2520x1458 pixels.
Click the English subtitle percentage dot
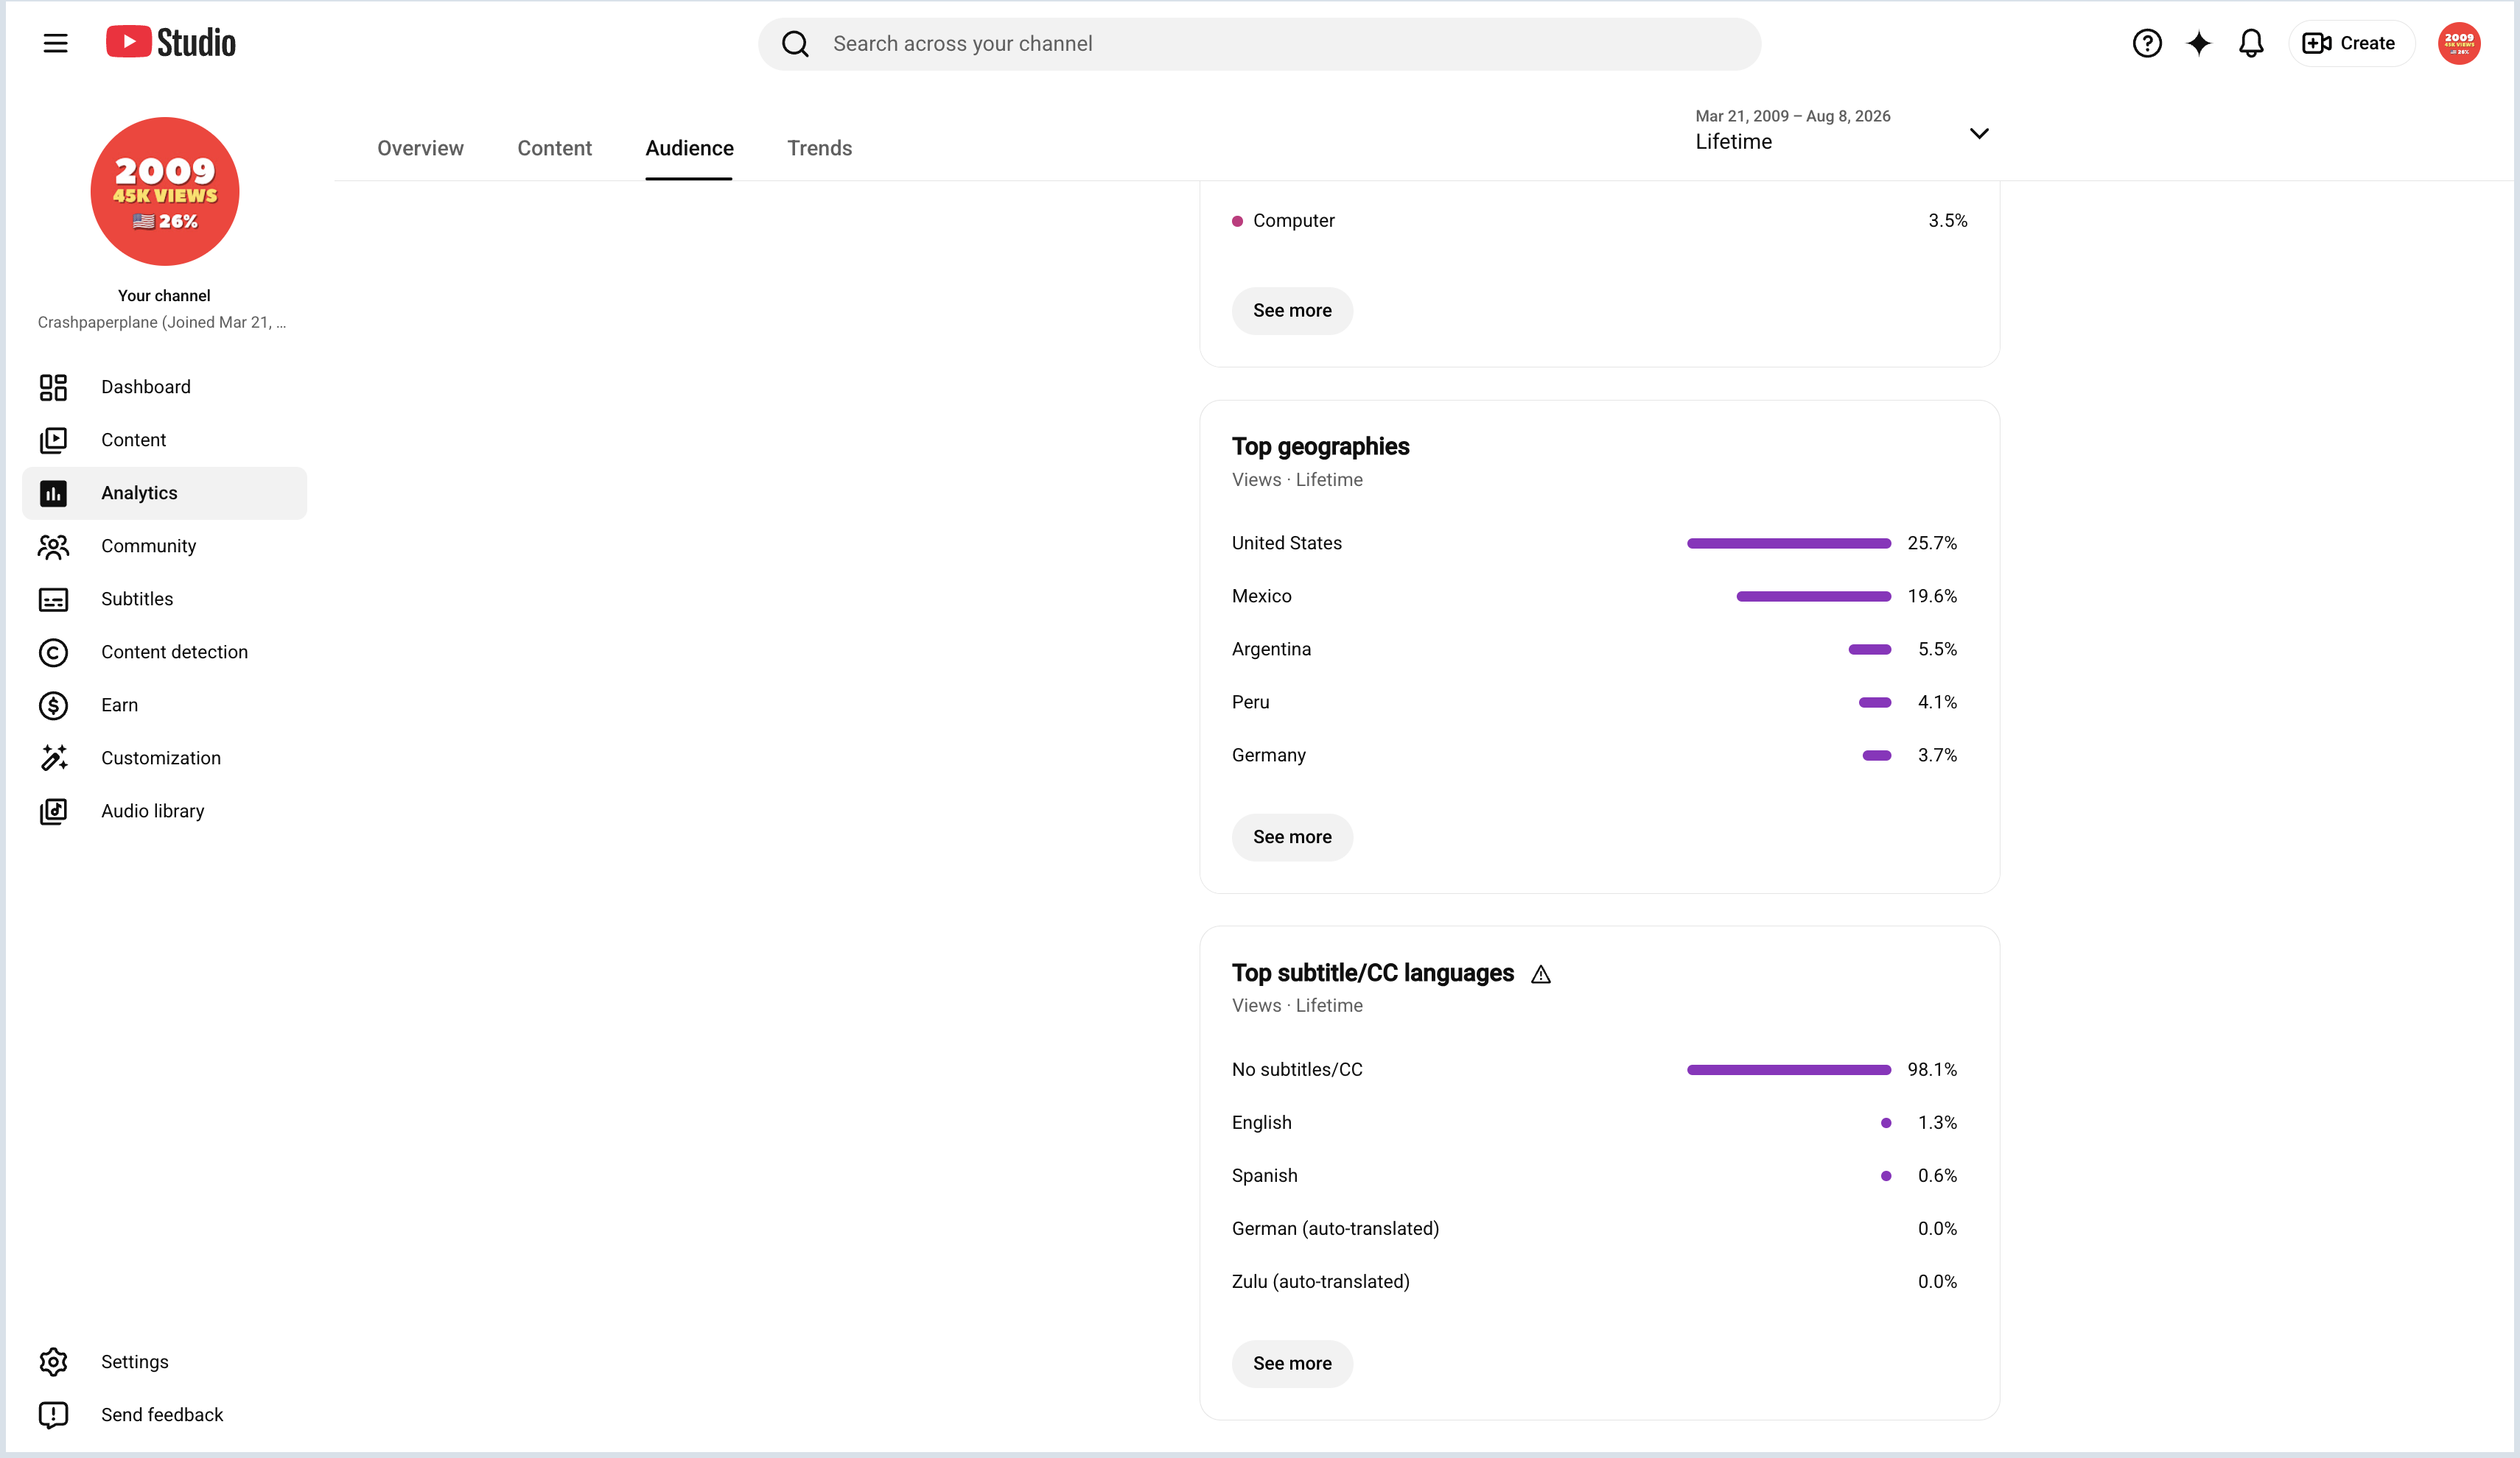click(x=1885, y=1122)
